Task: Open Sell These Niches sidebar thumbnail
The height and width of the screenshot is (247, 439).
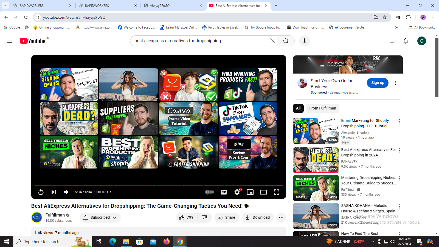Action: pos(316,188)
